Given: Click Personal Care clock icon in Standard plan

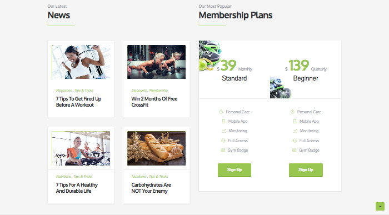Looking at the screenshot, I should click(x=221, y=112).
